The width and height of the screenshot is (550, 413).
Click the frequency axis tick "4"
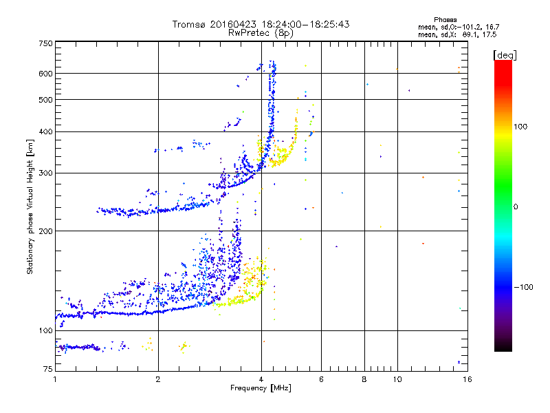pos(261,379)
